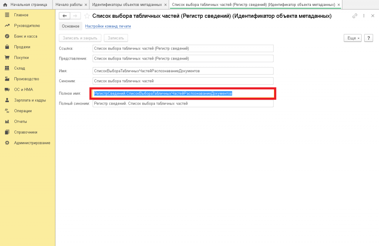Image resolution: width=379 pixels, height=246 pixels.
Task: Click the form title heading text
Action: coord(212,16)
